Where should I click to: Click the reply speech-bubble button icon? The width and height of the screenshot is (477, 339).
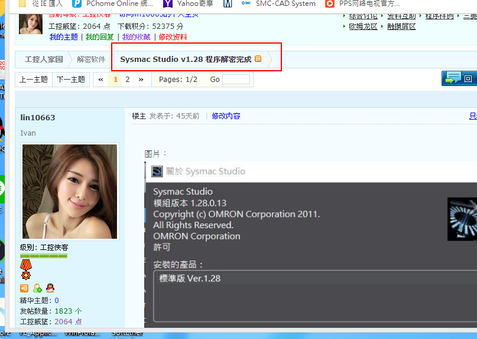[x=453, y=78]
